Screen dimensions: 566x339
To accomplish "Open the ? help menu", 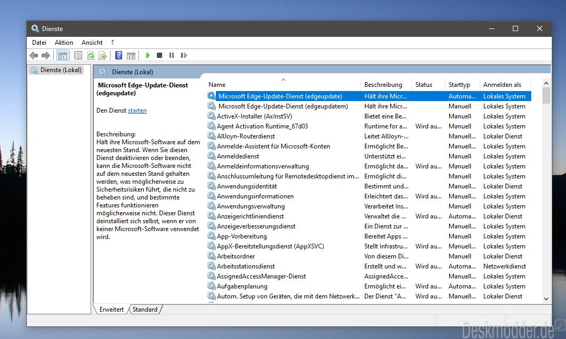I will (113, 43).
